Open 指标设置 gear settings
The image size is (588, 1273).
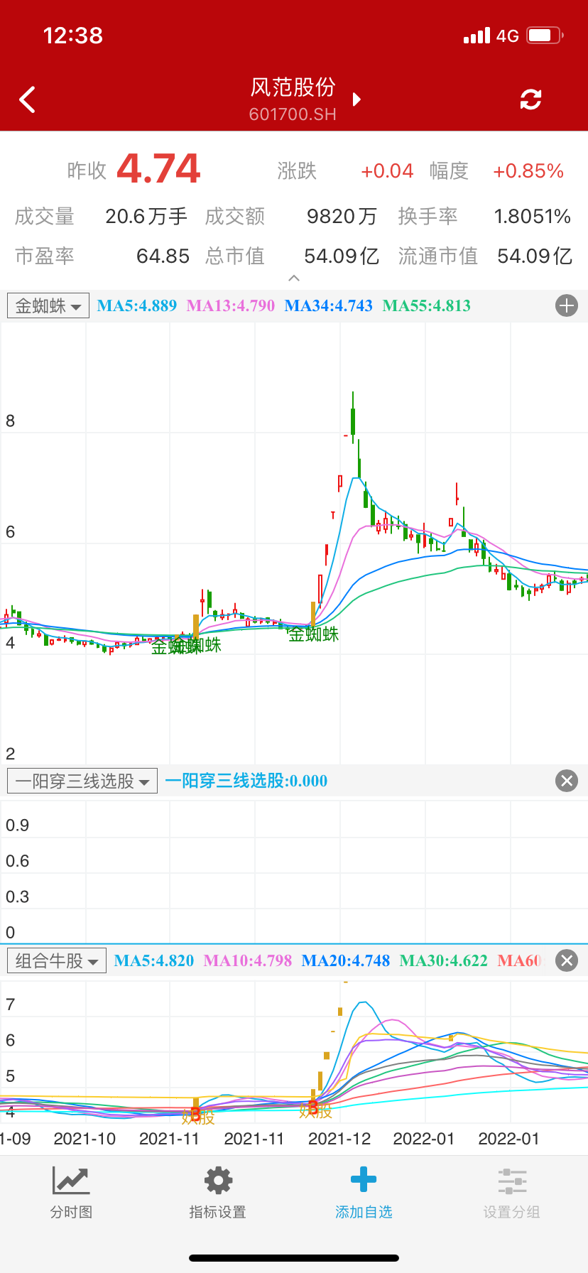pos(218,1192)
